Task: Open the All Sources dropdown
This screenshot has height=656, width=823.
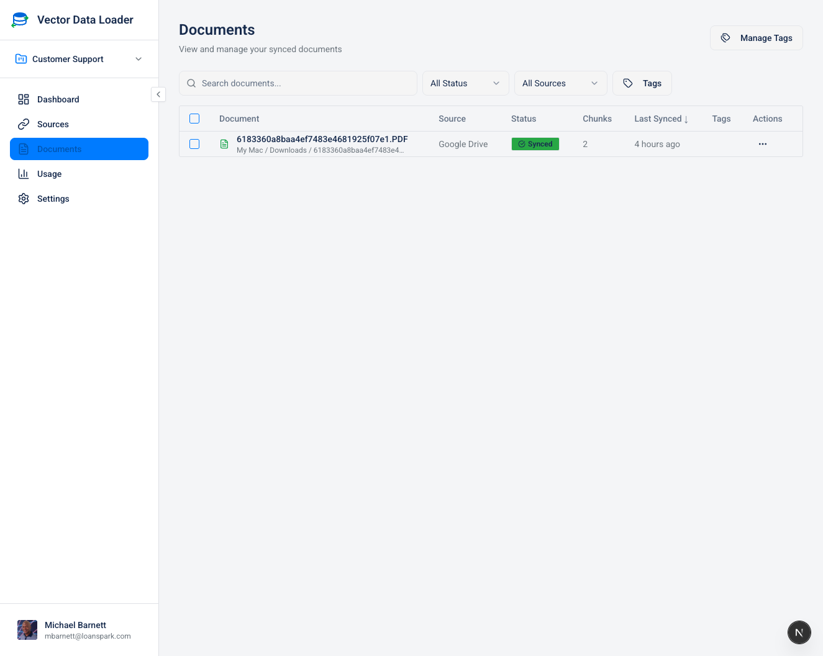Action: coord(560,83)
